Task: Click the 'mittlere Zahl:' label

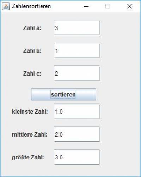Action: coord(30,134)
